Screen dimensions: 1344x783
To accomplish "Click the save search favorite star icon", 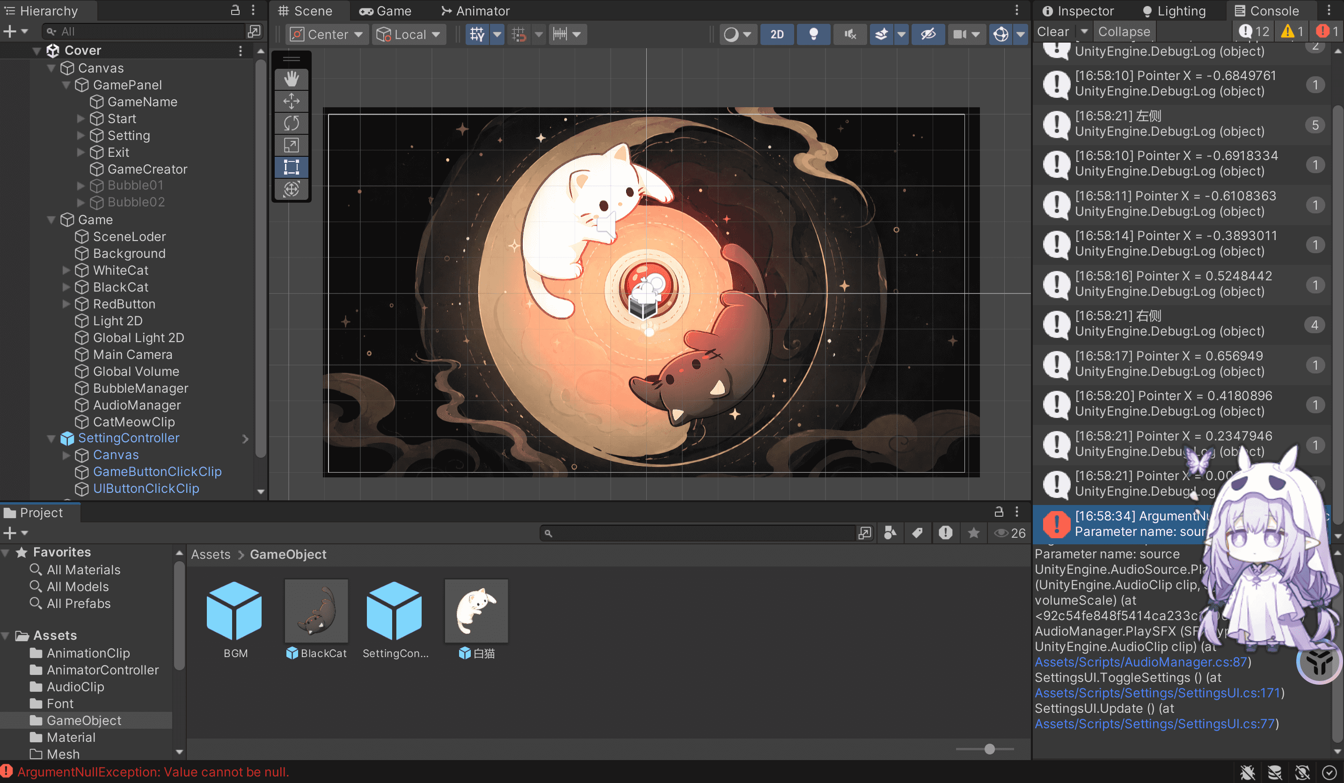I will tap(973, 533).
